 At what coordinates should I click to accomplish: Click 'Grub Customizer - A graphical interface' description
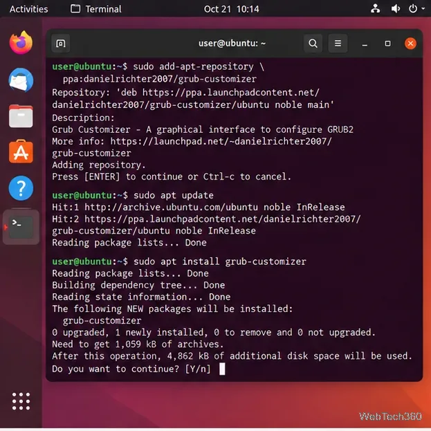tap(203, 129)
